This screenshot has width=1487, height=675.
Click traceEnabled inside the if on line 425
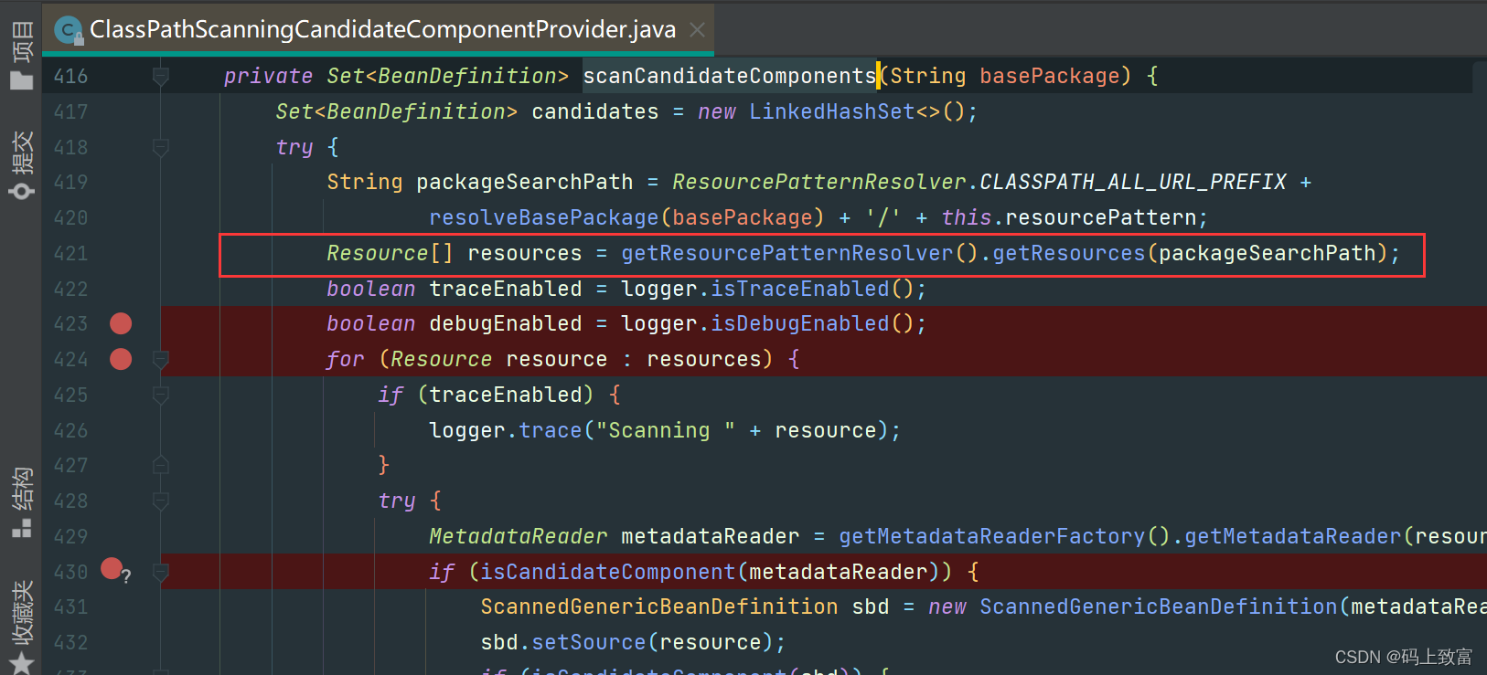click(x=506, y=395)
